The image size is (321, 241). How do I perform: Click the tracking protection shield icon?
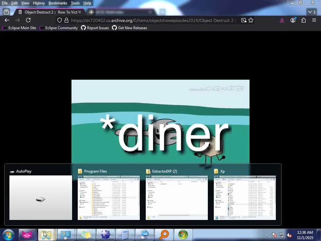pos(59,20)
